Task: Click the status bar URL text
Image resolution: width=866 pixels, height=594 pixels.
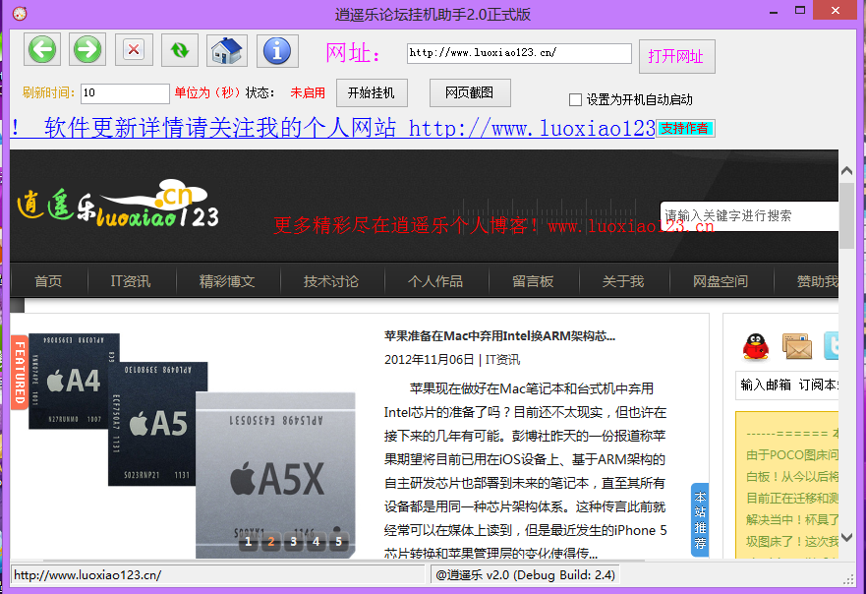Action: pos(87,575)
